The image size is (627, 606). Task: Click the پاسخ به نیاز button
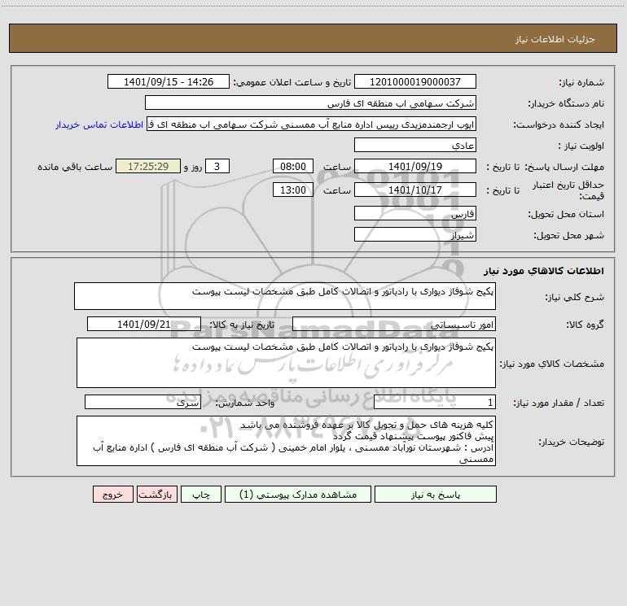click(435, 495)
